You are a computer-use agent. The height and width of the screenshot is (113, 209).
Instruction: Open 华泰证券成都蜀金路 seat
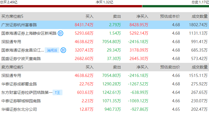pos(19,84)
